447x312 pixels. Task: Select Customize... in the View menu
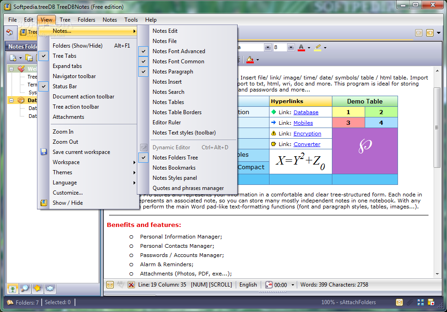pyautogui.click(x=87, y=193)
